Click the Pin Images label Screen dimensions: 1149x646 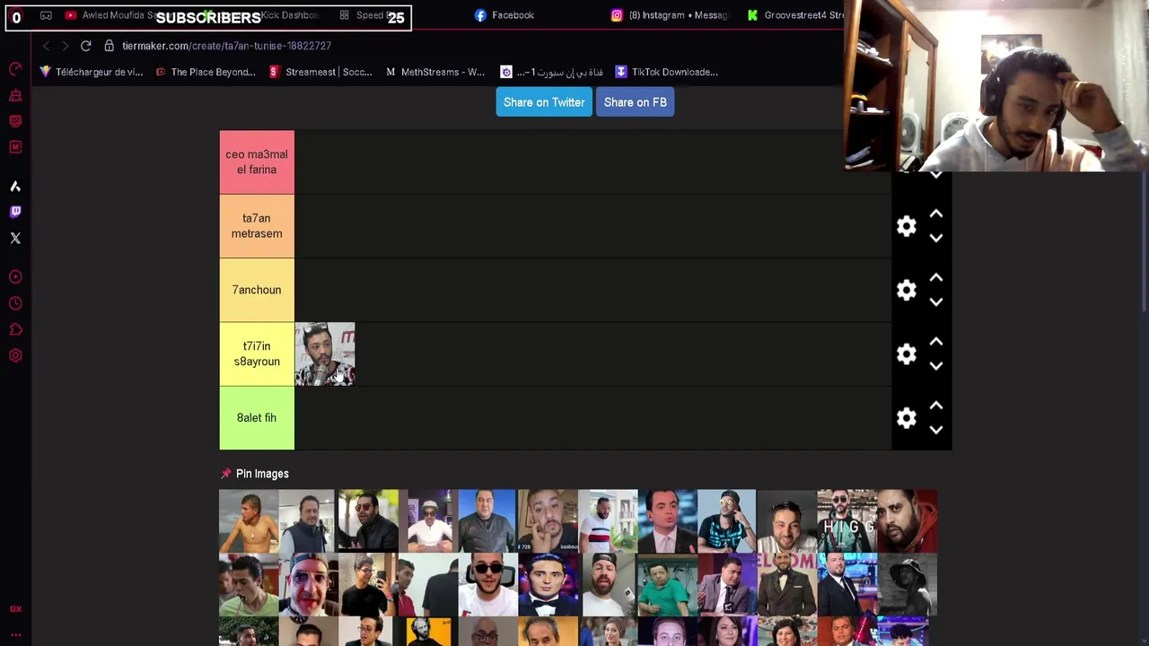262,474
